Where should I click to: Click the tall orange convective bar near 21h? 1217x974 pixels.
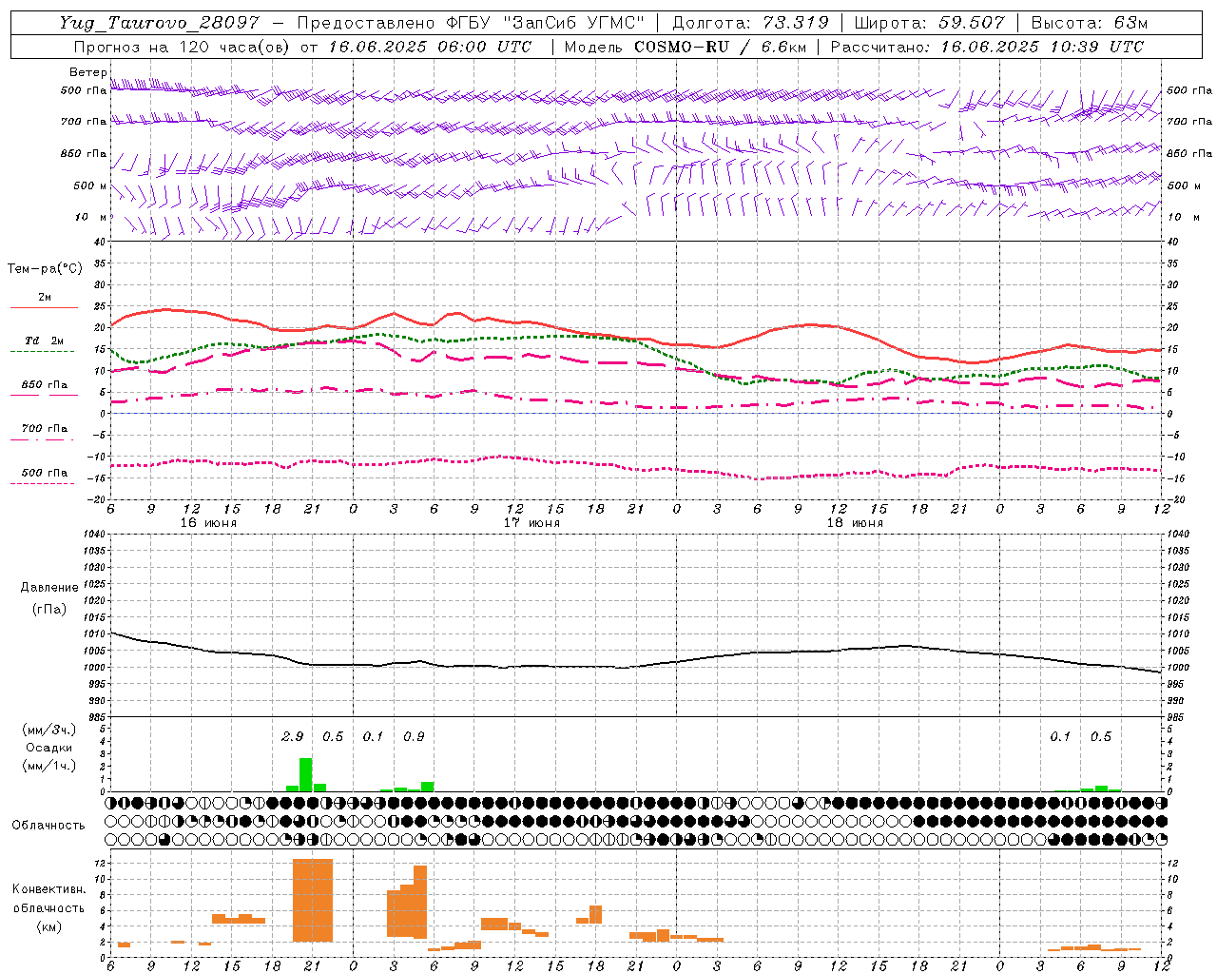pos(313,901)
